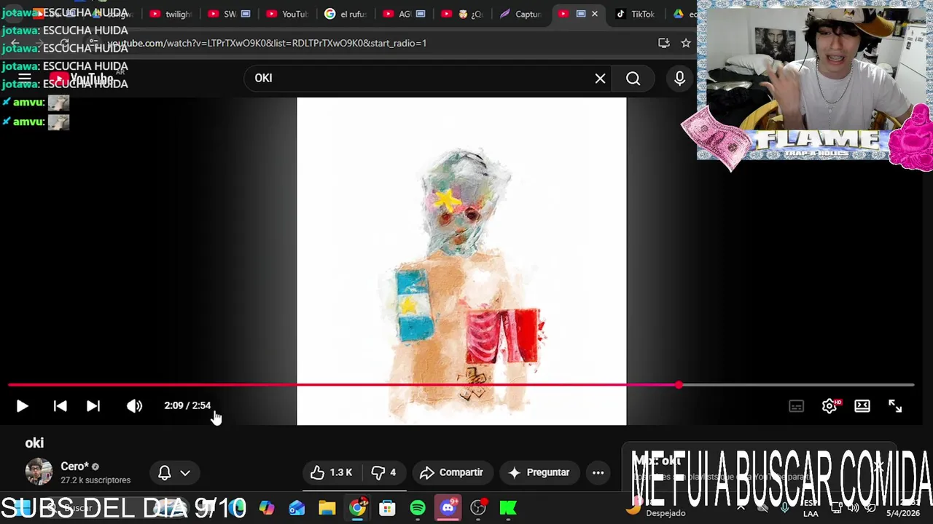Switch to the 'el rufus' Google tab
The height and width of the screenshot is (524, 933).
click(346, 14)
